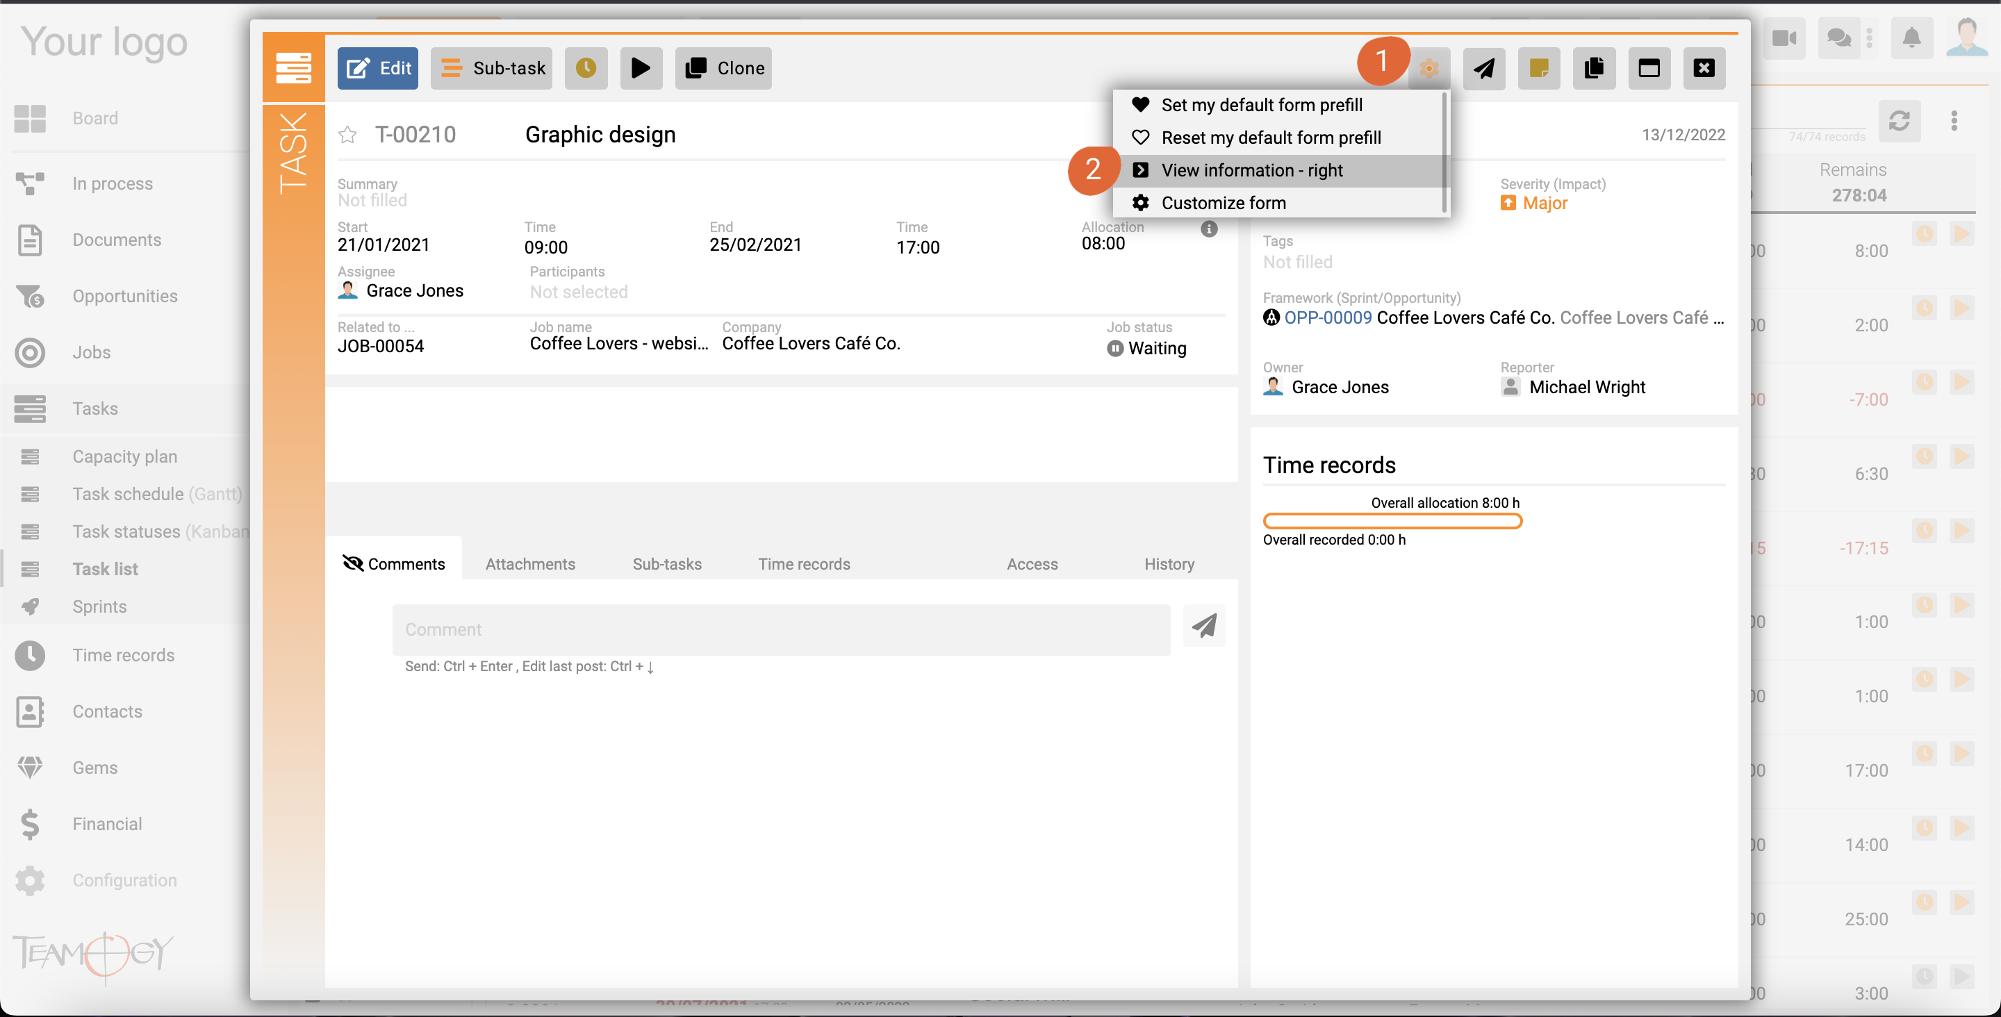Open the History tab
The height and width of the screenshot is (1017, 2001).
coord(1169,564)
